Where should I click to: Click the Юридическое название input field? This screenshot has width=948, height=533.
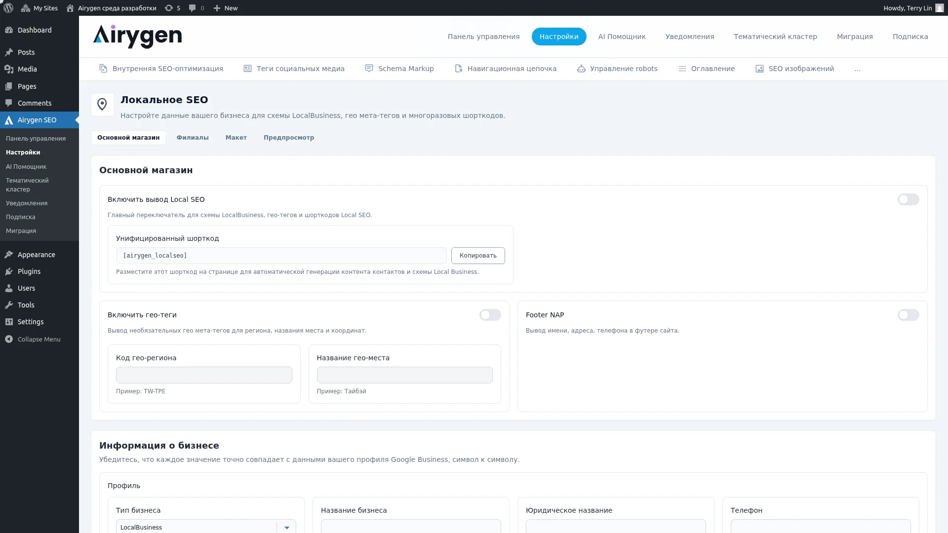tap(616, 526)
